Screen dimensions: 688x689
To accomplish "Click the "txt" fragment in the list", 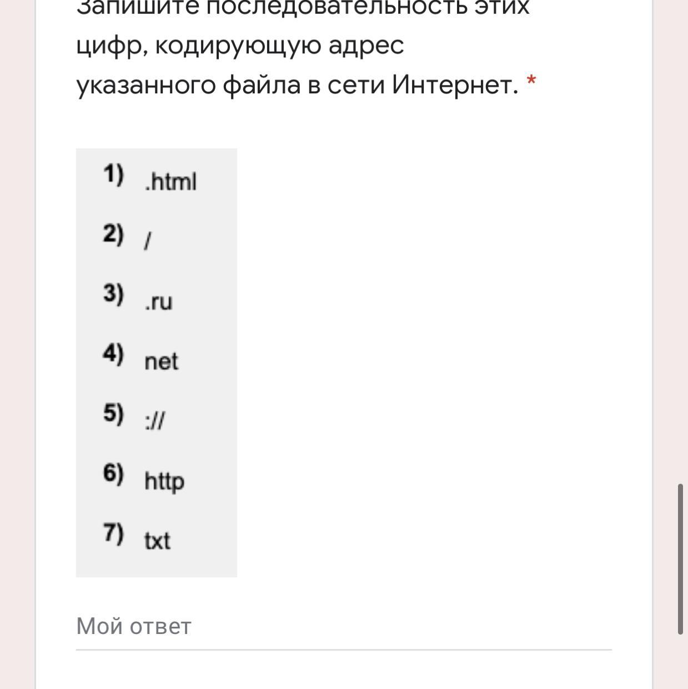I will point(157,541).
